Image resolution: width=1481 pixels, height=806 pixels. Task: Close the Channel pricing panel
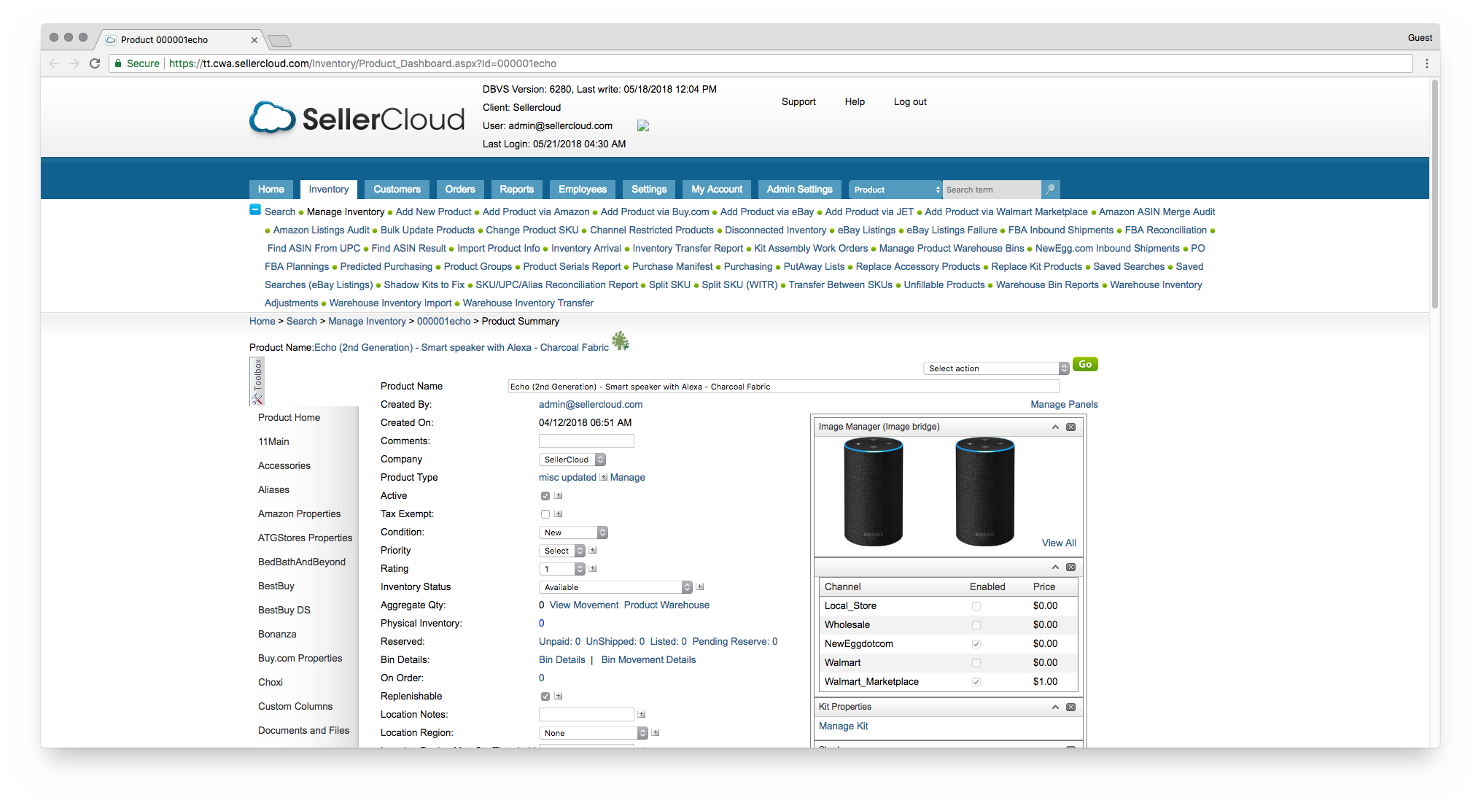[x=1071, y=567]
